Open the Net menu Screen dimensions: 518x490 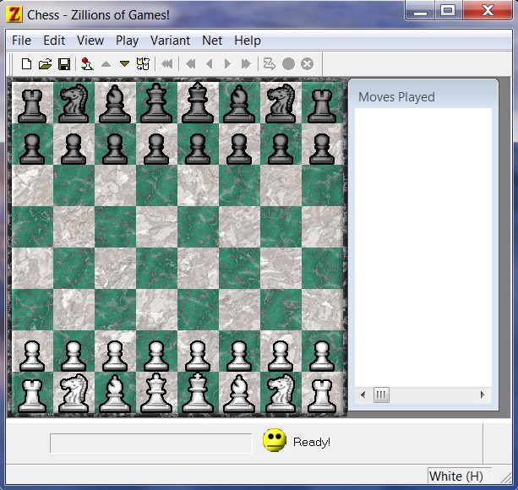(212, 41)
